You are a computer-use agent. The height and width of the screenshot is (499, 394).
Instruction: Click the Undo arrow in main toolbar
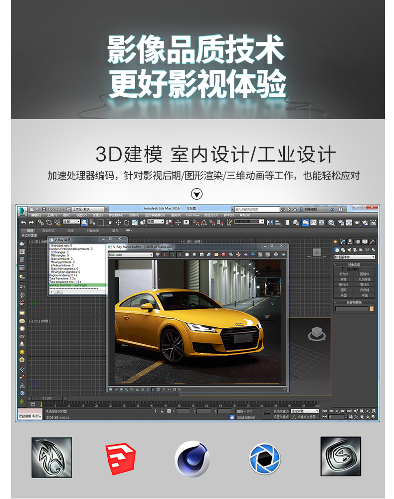23,223
